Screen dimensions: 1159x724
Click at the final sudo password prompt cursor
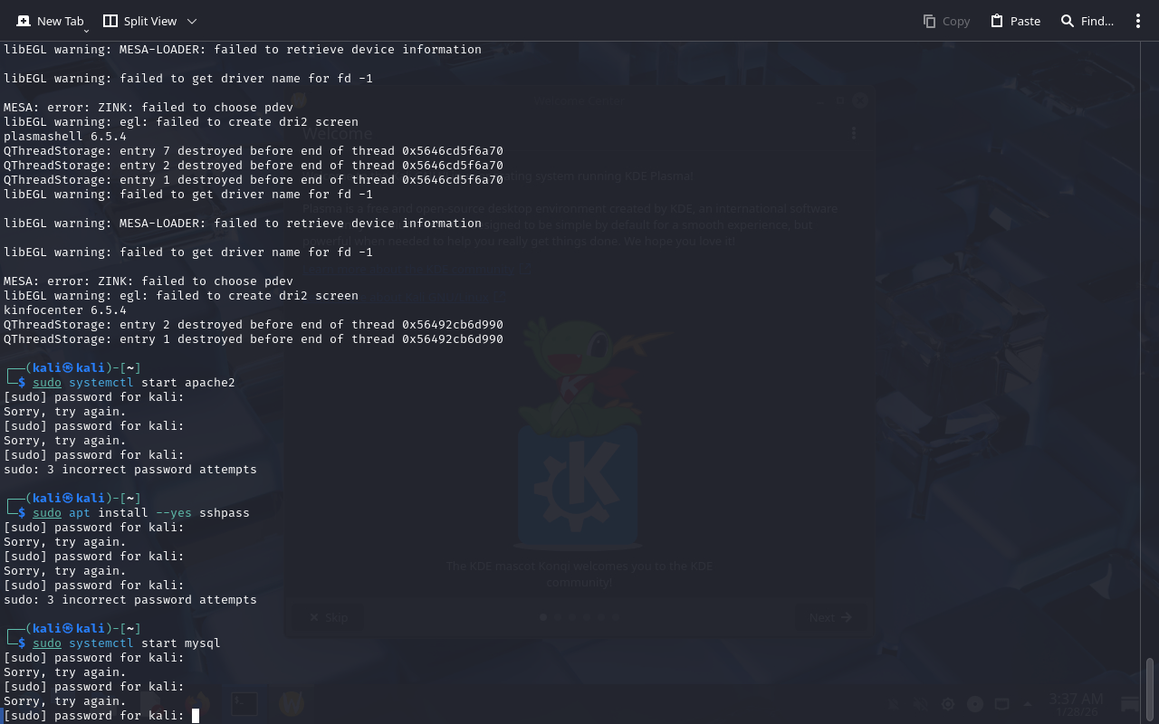[195, 716]
